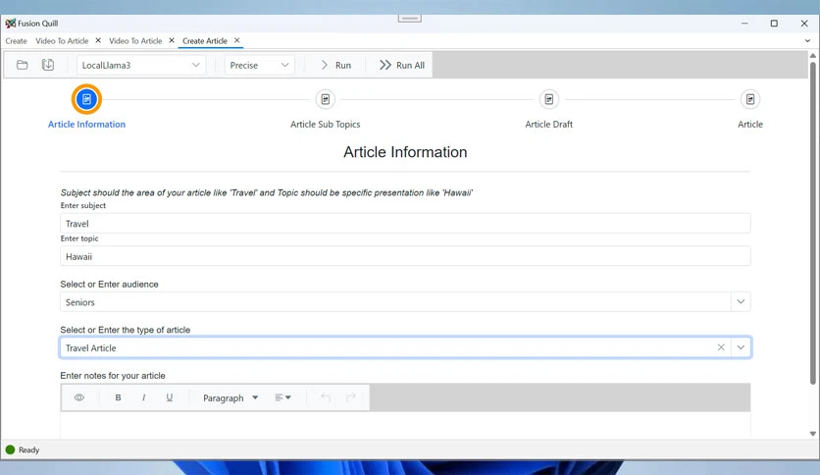Jump to the final Article step icon
Viewport: 820px width, 475px height.
pyautogui.click(x=750, y=99)
